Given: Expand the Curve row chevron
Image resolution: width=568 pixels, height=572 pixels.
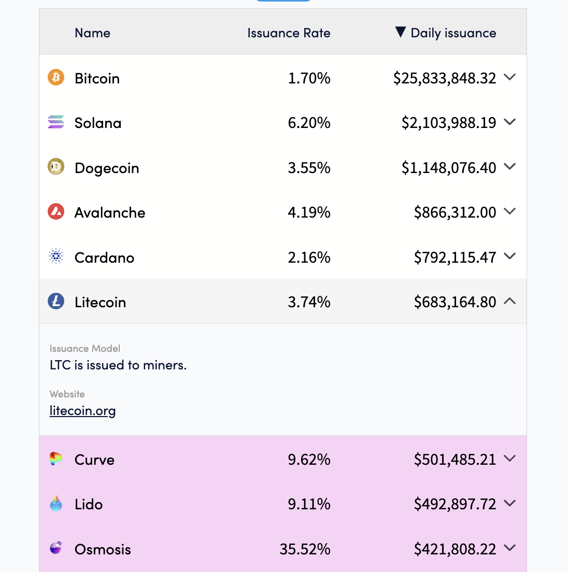Looking at the screenshot, I should [510, 459].
